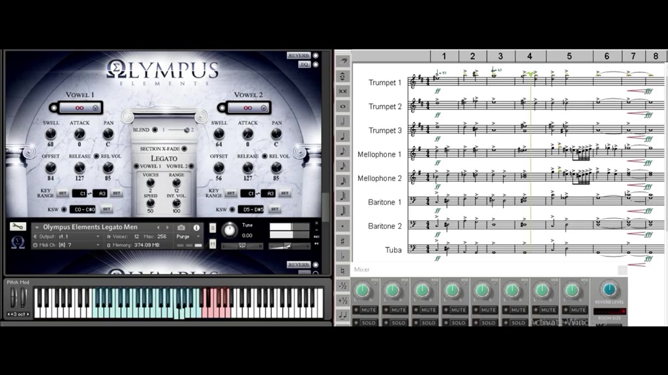Select the quarter note duration in the palette
Viewport: 668px width, 375px height.
coord(343,136)
